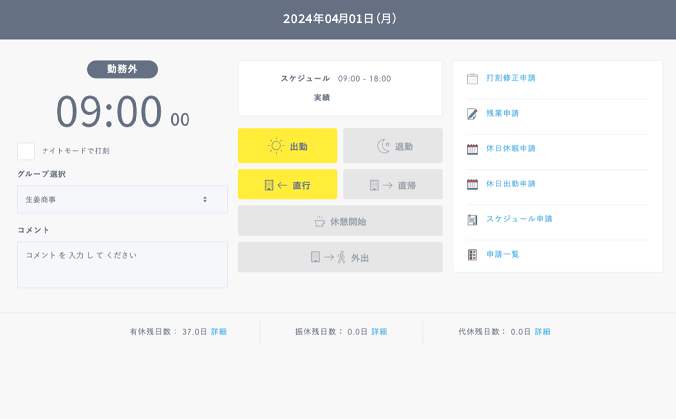This screenshot has height=419, width=676.
Task: Open the グループ選択 dropdown showing 生姜商事
Action: pos(122,199)
